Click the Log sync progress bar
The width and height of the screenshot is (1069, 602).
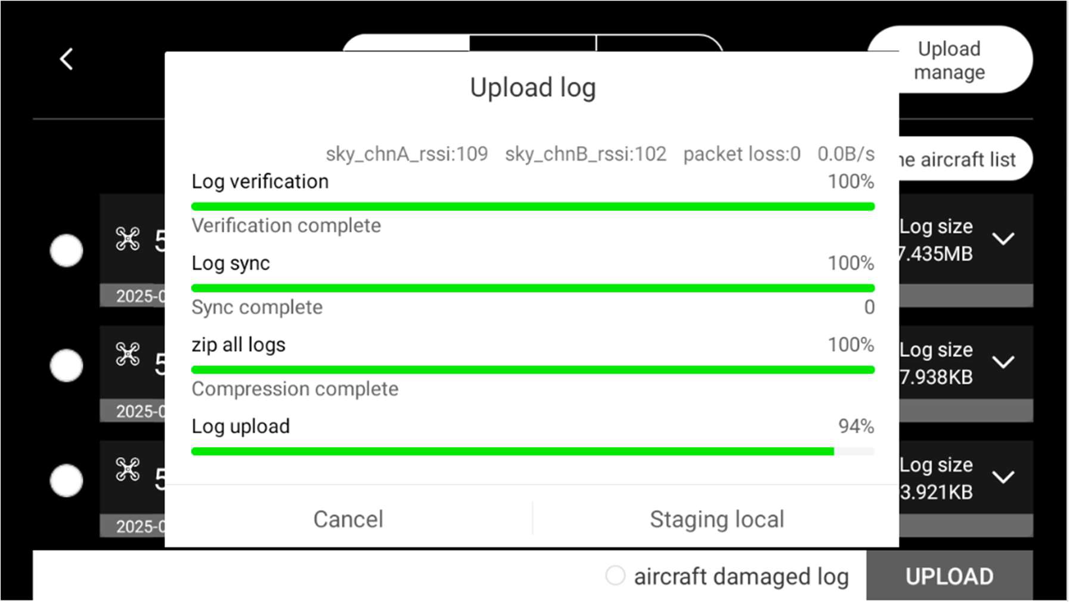(532, 288)
